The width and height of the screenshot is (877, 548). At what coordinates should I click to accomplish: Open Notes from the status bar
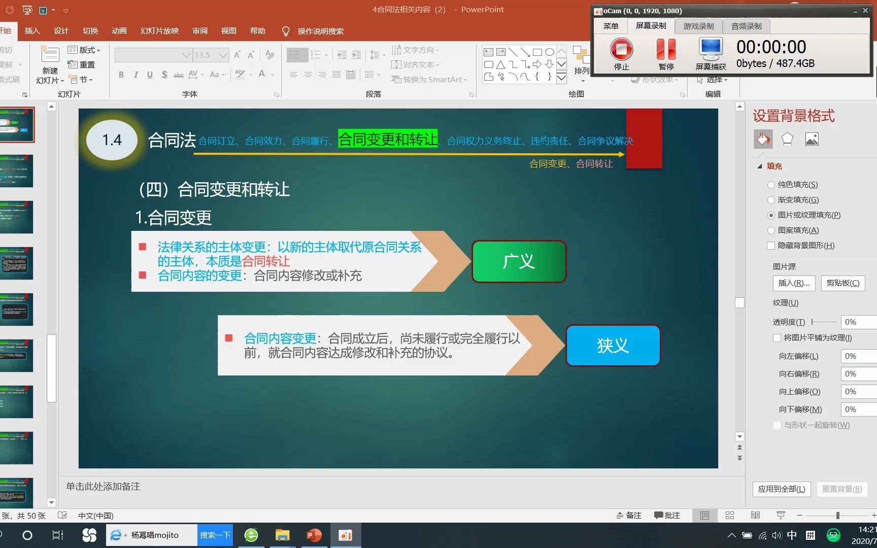(x=629, y=516)
